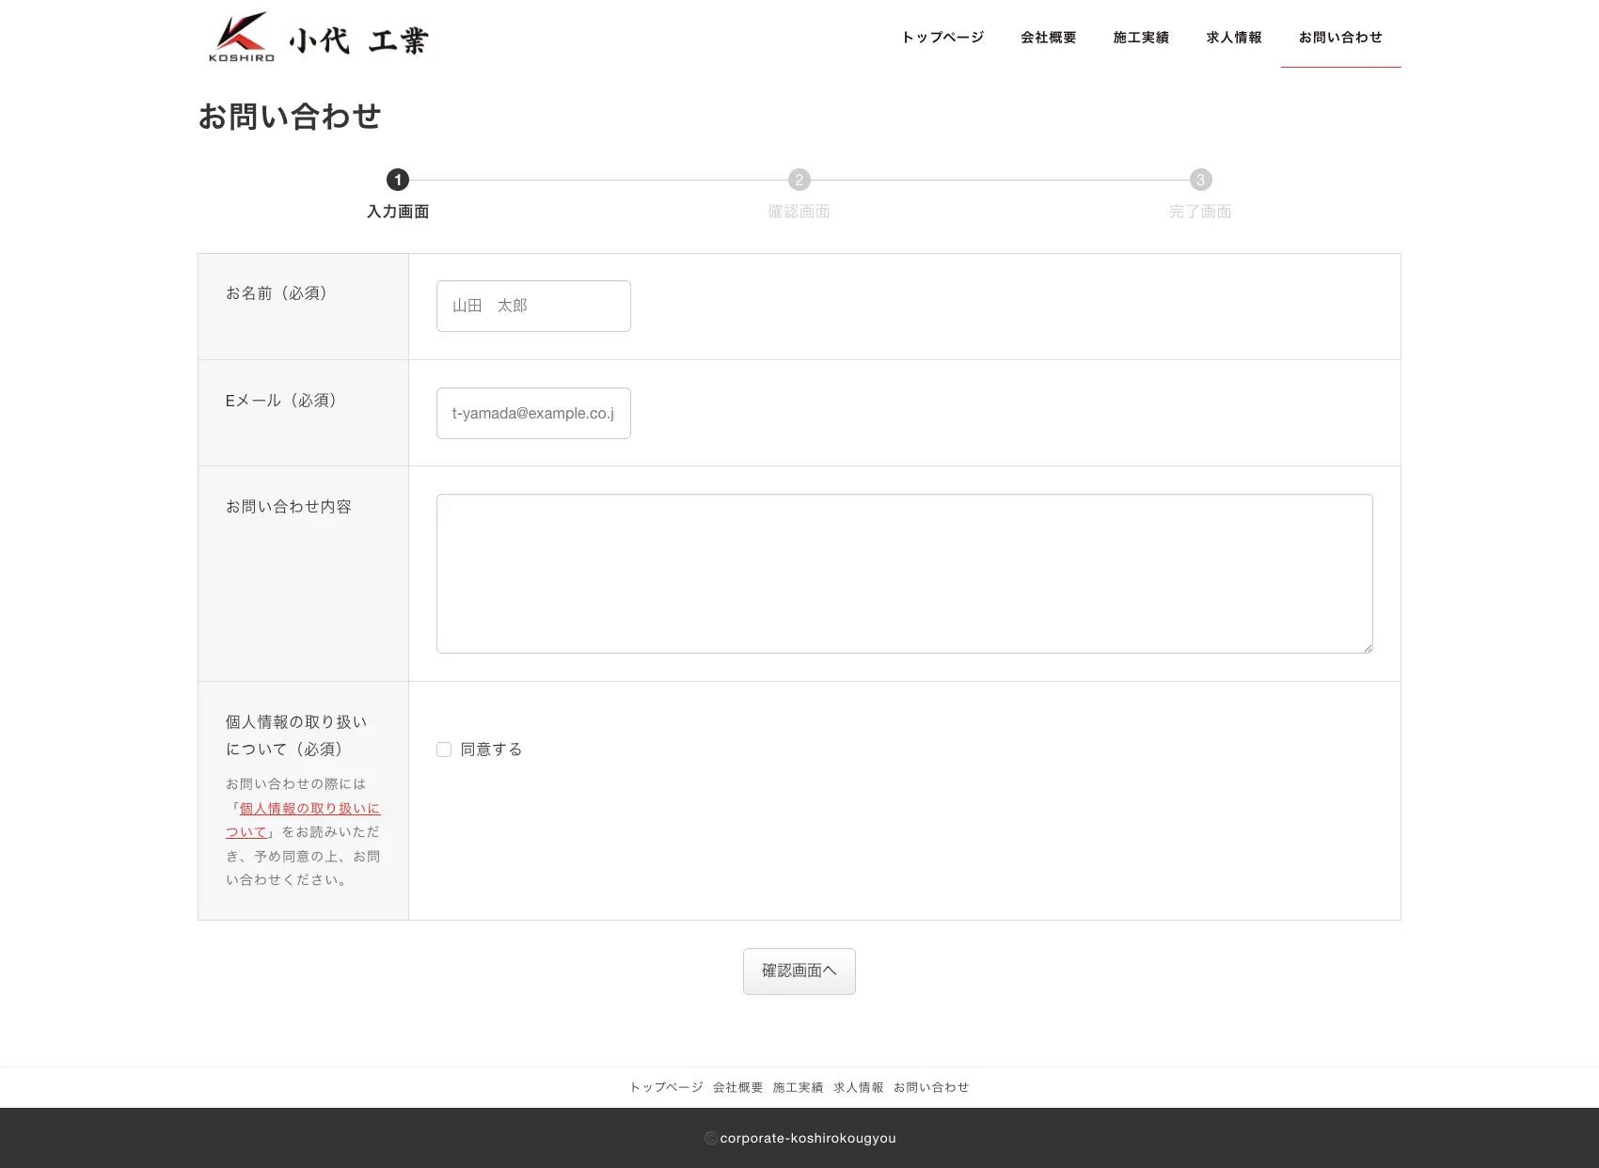1599x1168 pixels.
Task: Focus the お名前 input field
Action: coord(533,306)
